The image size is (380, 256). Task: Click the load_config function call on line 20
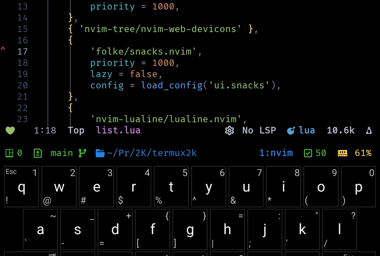click(172, 86)
